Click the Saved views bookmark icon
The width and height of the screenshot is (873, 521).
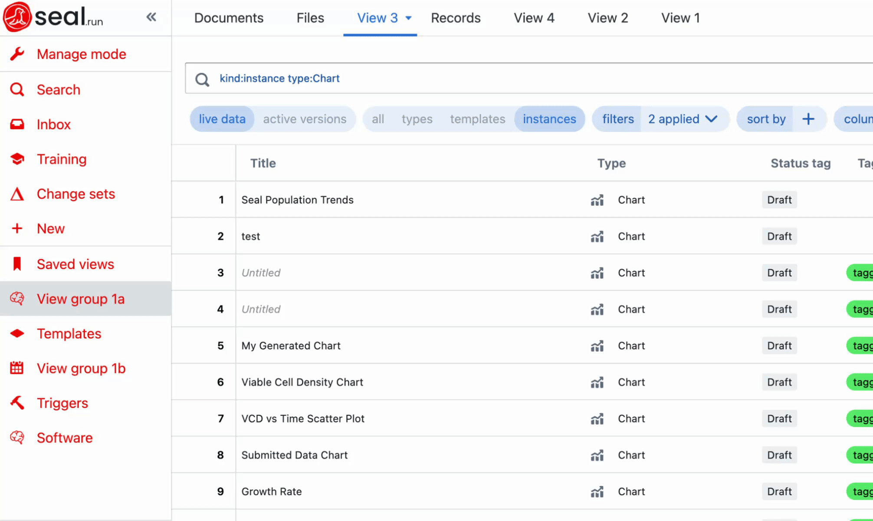17,264
